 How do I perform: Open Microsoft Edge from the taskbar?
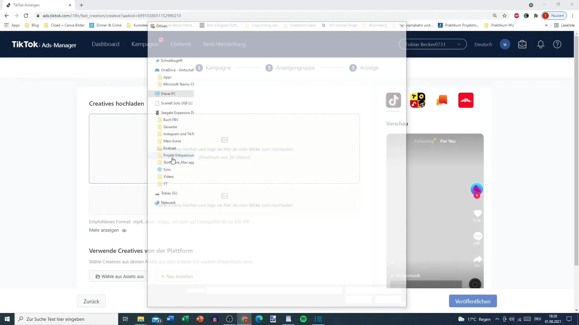coord(259,319)
